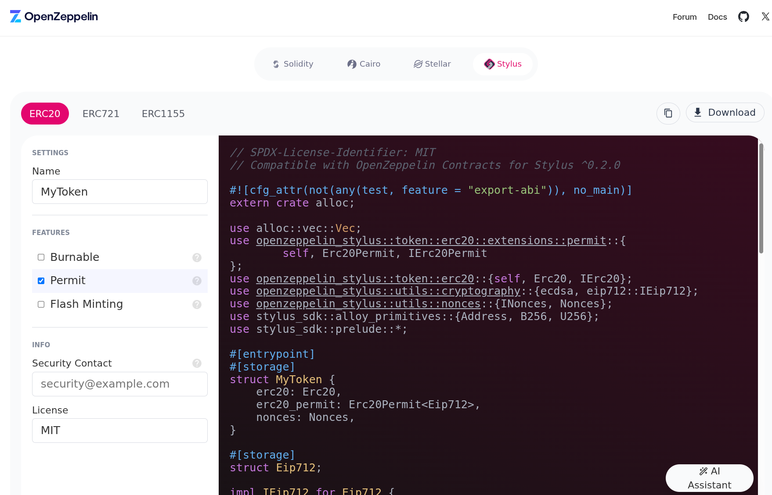The width and height of the screenshot is (772, 495).
Task: Click the 'nonces: Nonces,' field line
Action: 306,417
